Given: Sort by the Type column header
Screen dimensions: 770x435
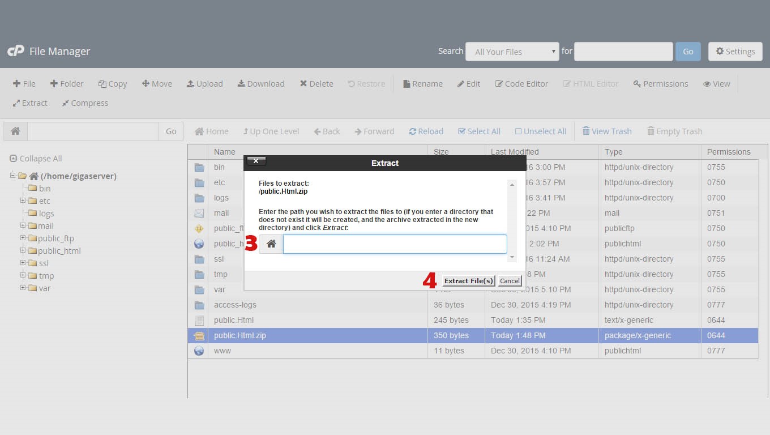Looking at the screenshot, I should (649, 152).
